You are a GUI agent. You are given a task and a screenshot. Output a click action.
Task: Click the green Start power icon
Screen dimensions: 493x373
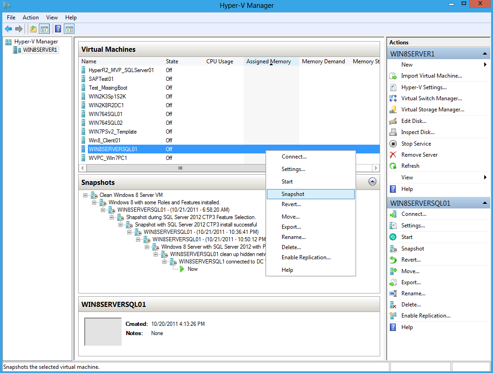point(393,237)
